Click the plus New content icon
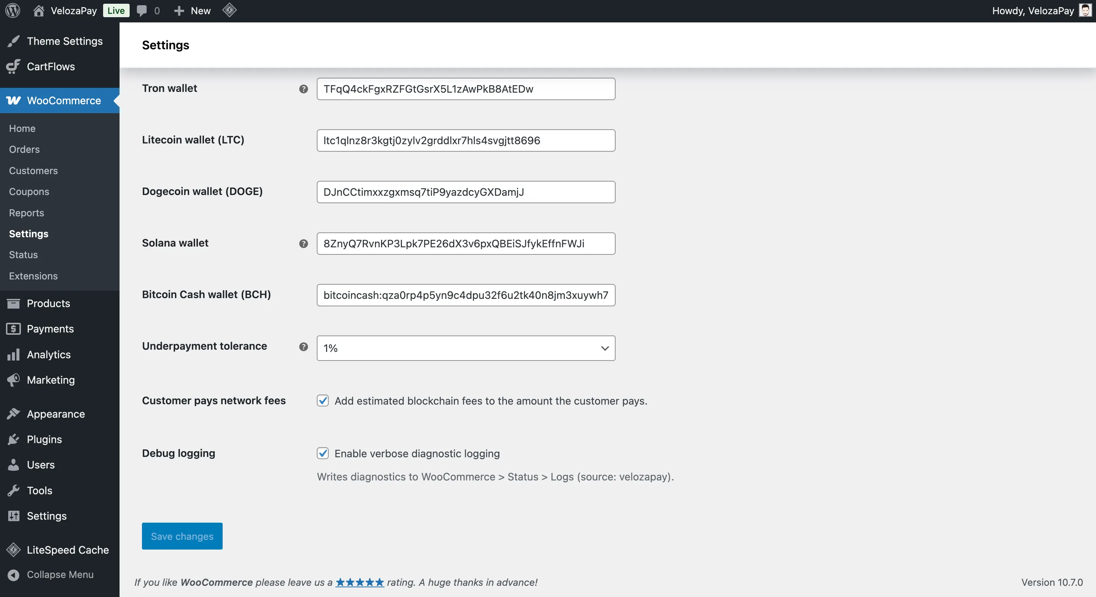The image size is (1096, 597). (179, 10)
